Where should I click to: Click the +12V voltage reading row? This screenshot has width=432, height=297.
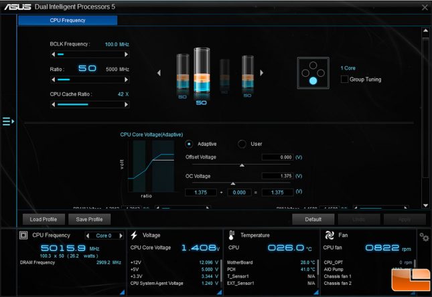tap(174, 263)
